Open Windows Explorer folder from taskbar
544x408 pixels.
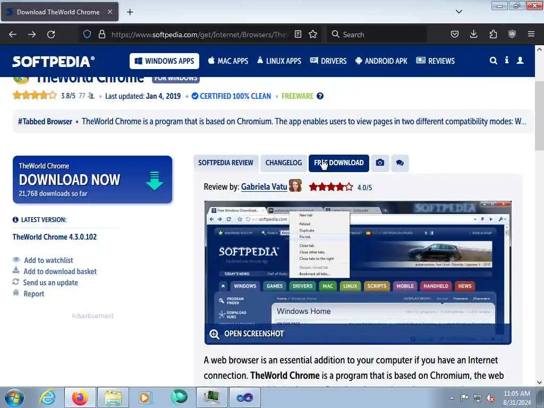tap(113, 397)
